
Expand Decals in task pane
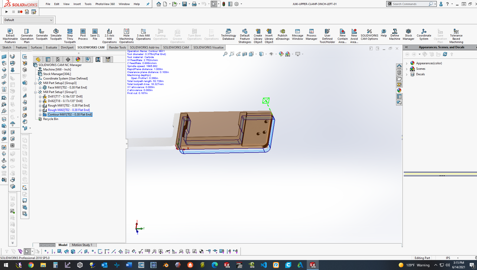tap(407, 74)
